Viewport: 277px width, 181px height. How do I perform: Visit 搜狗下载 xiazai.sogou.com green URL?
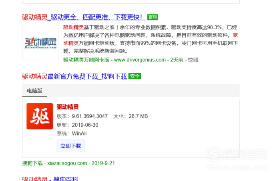pos(68,163)
